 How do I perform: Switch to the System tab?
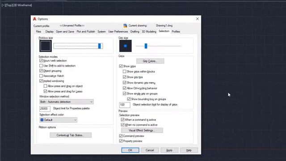(x=101, y=32)
